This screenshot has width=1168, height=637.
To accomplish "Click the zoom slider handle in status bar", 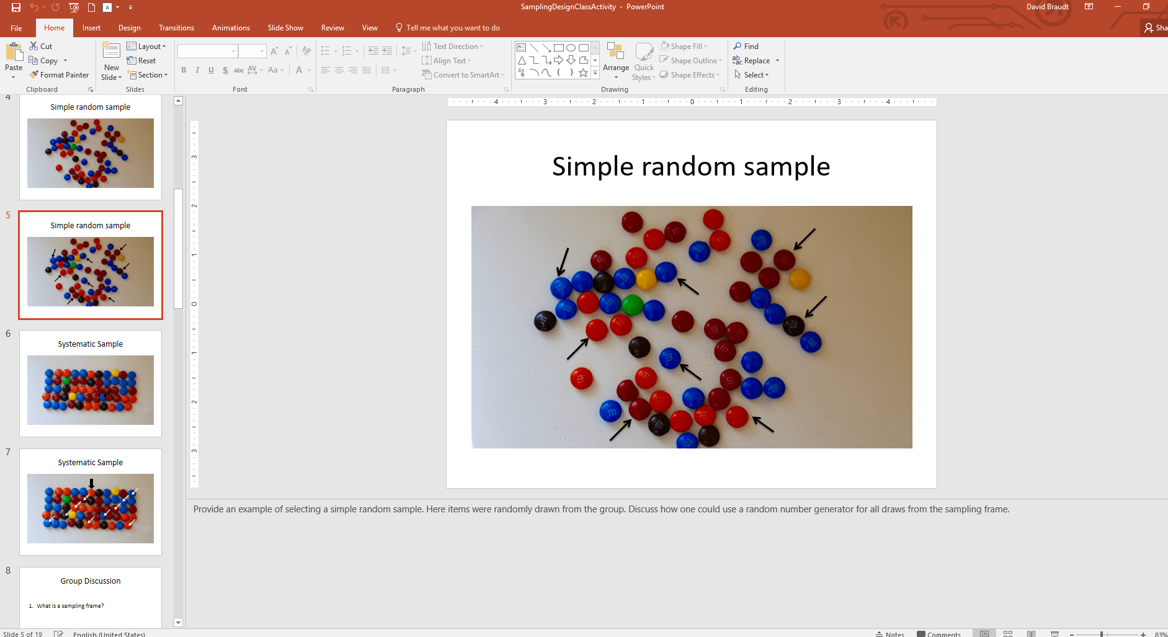I will click(x=1102, y=634).
